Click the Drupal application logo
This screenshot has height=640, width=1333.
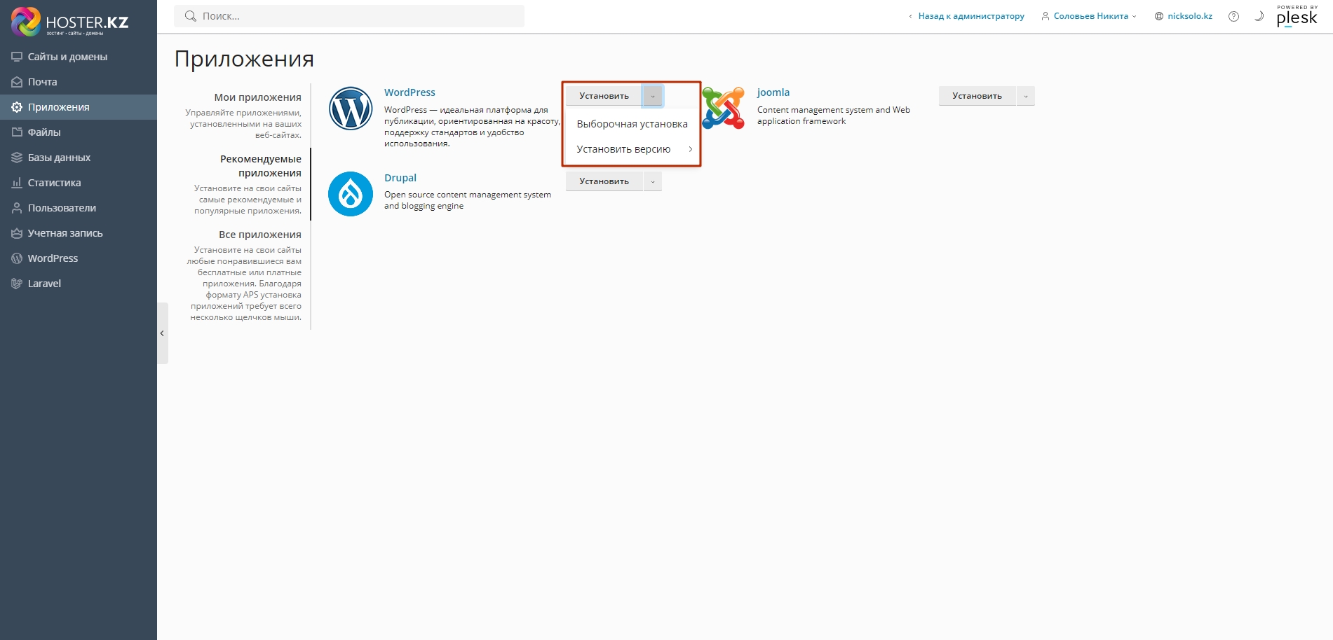click(351, 194)
